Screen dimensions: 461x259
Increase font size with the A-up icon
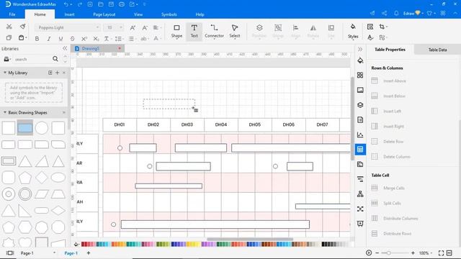(133, 27)
